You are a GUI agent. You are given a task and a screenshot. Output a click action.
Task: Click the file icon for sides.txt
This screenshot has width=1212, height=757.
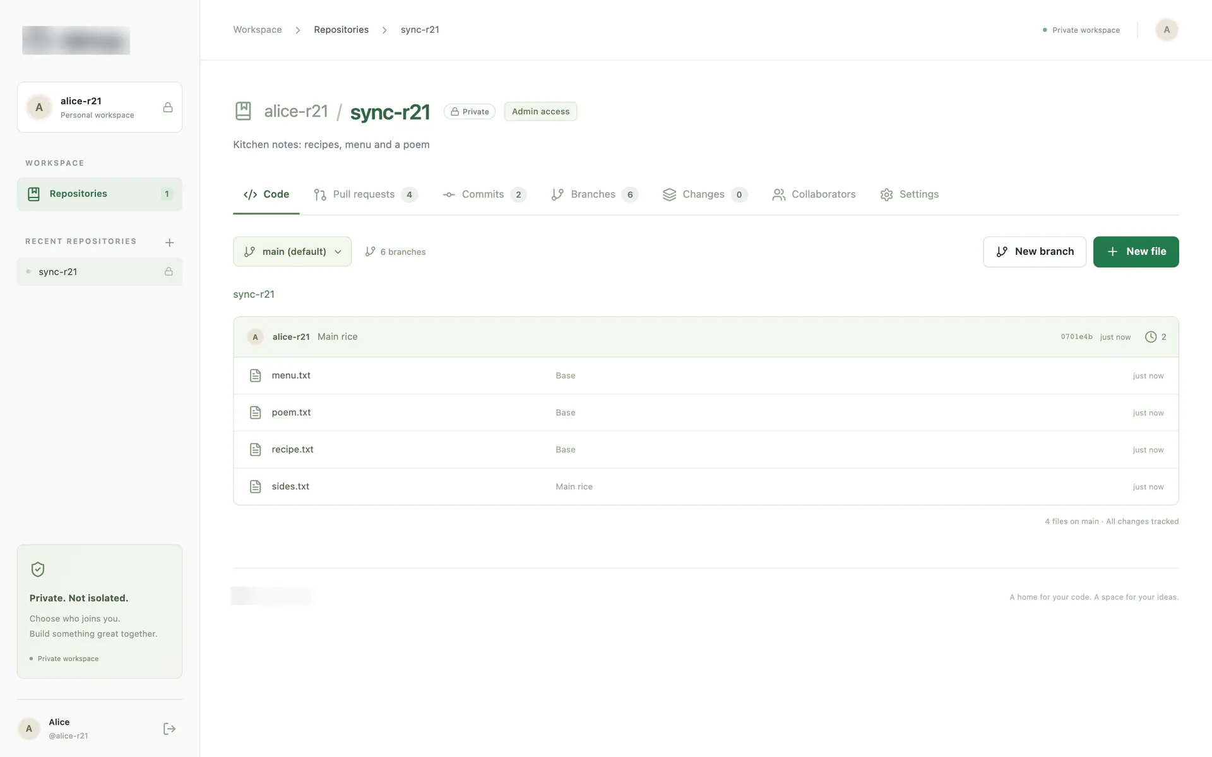point(255,486)
